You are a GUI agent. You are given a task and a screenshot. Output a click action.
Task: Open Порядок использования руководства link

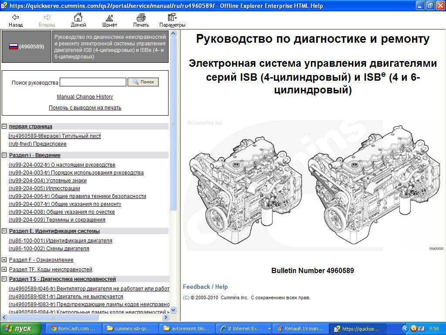point(76,173)
